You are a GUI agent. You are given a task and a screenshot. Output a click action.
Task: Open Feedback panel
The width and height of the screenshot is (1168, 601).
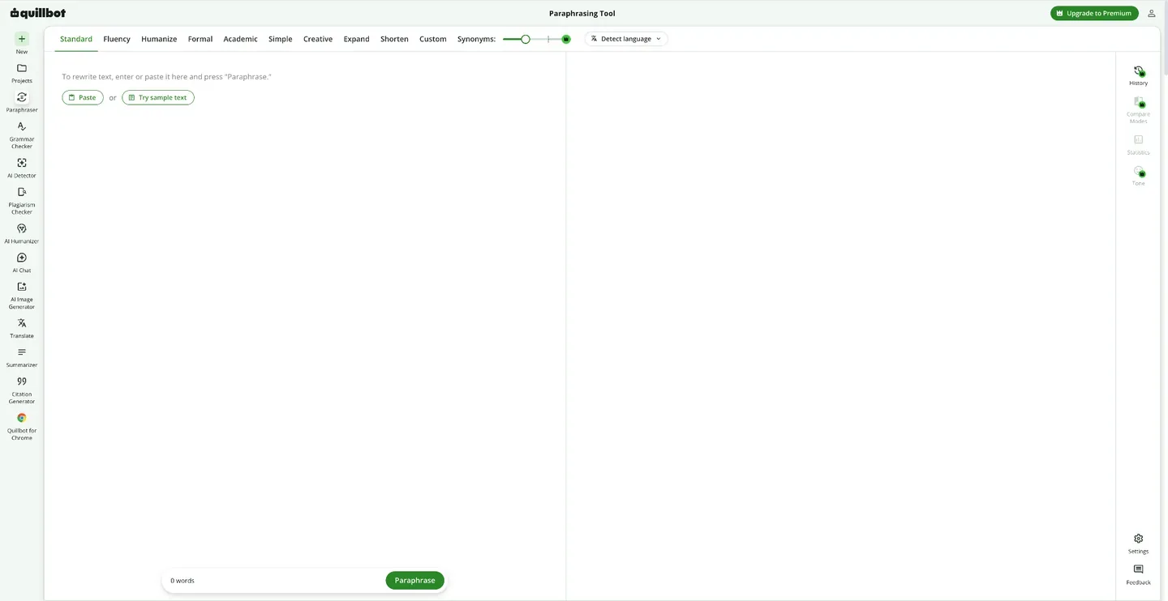1139,574
